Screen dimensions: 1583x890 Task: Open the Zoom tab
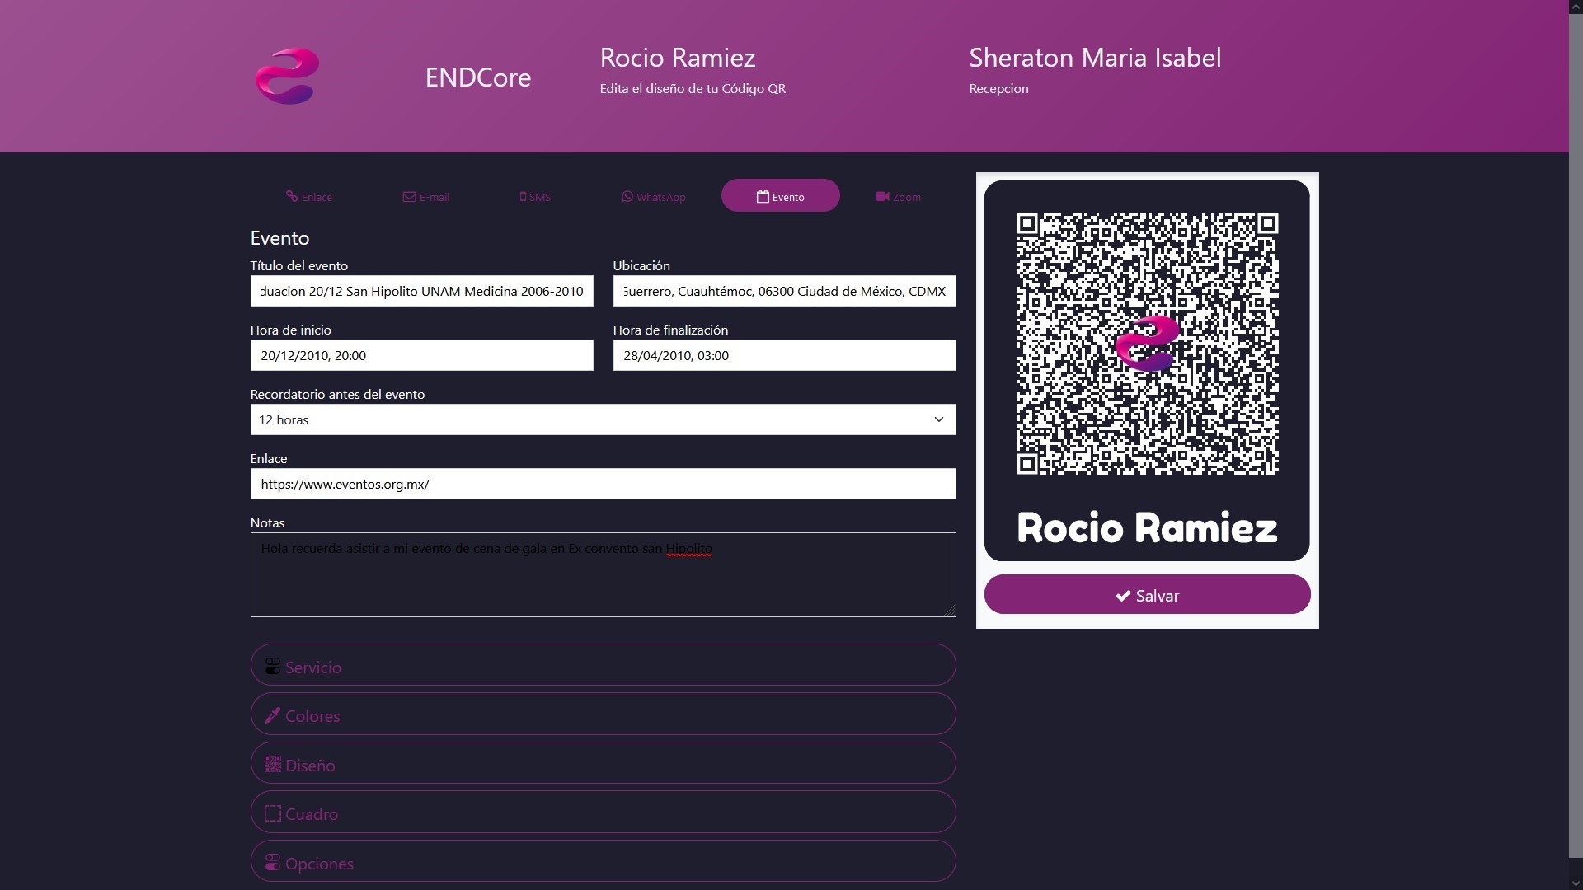pos(898,196)
